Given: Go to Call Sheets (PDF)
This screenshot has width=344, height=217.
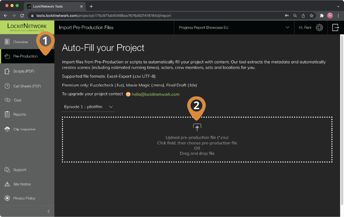Looking at the screenshot, I should 27,86.
